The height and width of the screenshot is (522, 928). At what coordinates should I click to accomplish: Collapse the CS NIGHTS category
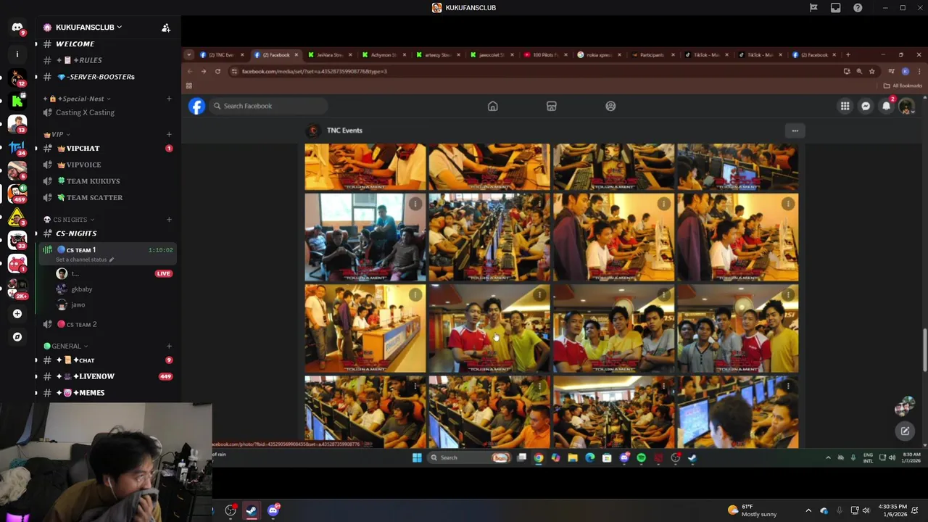point(69,220)
